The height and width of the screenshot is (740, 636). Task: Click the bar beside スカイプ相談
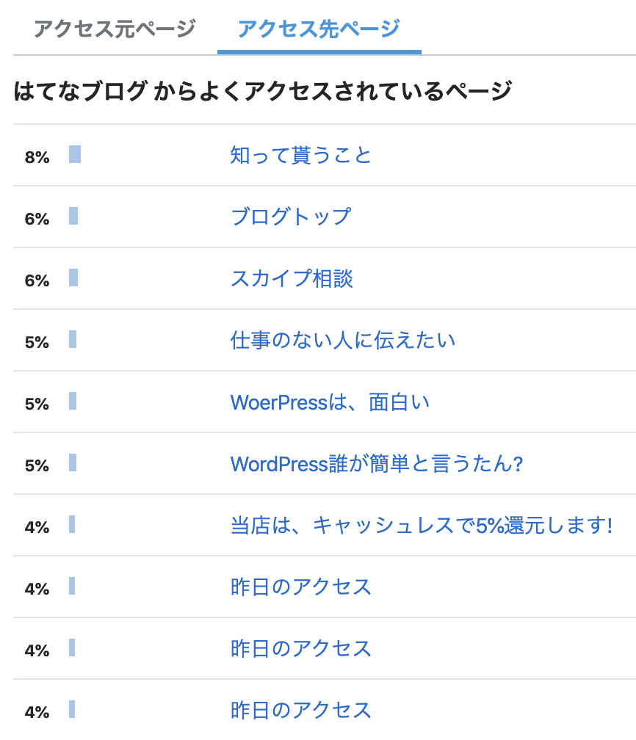[x=73, y=277]
